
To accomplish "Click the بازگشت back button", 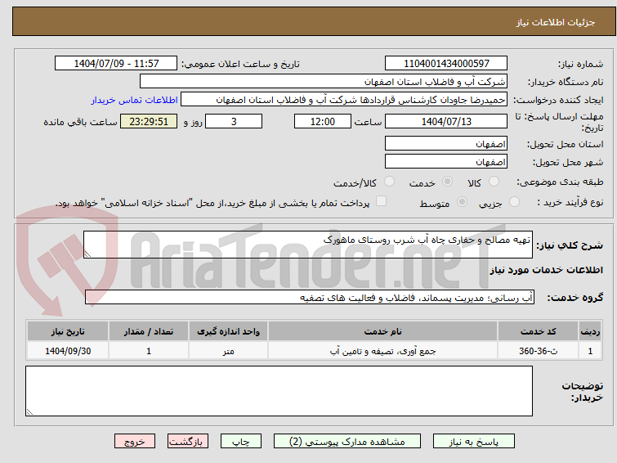I will tap(188, 442).
